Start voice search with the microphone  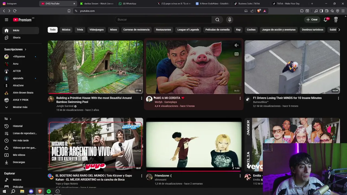(230, 19)
